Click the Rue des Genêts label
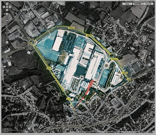Image resolution: width=156 pixels, height=135 pixels. point(119,100)
